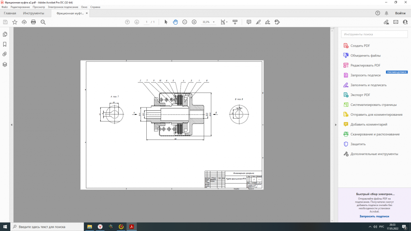Open the Layers panel in sidebar
Image resolution: width=411 pixels, height=231 pixels.
click(5, 64)
